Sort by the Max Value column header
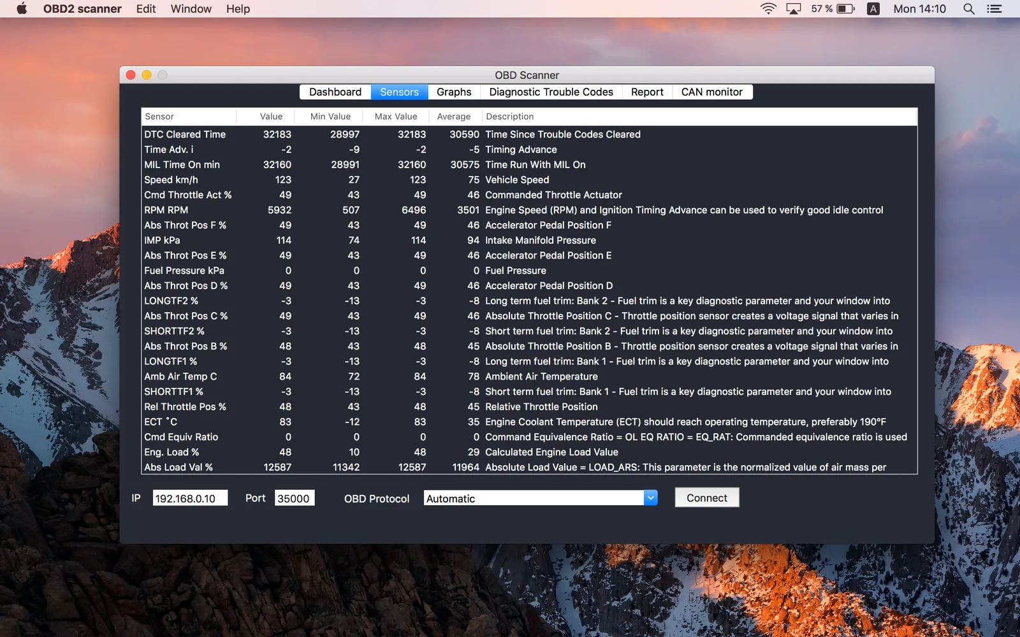 point(396,117)
